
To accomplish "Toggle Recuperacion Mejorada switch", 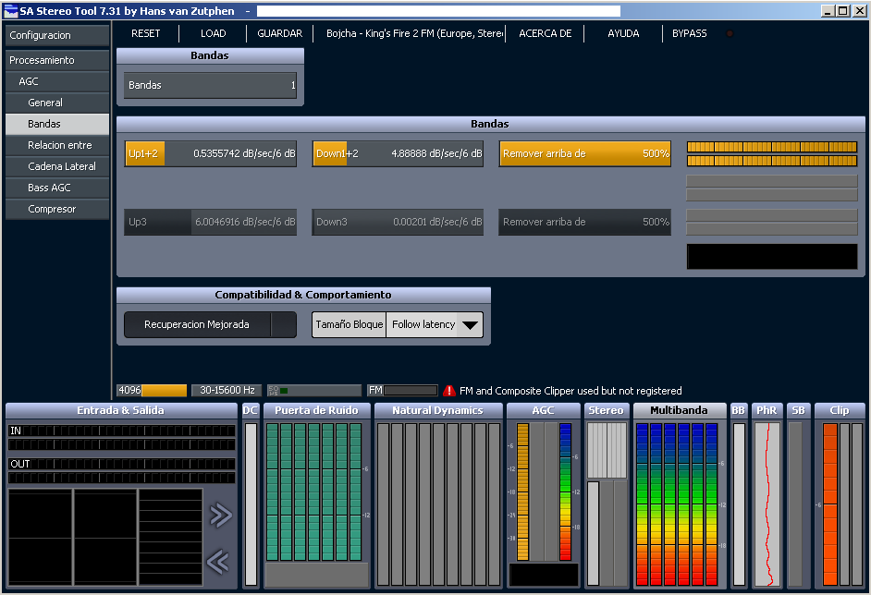I will (210, 324).
